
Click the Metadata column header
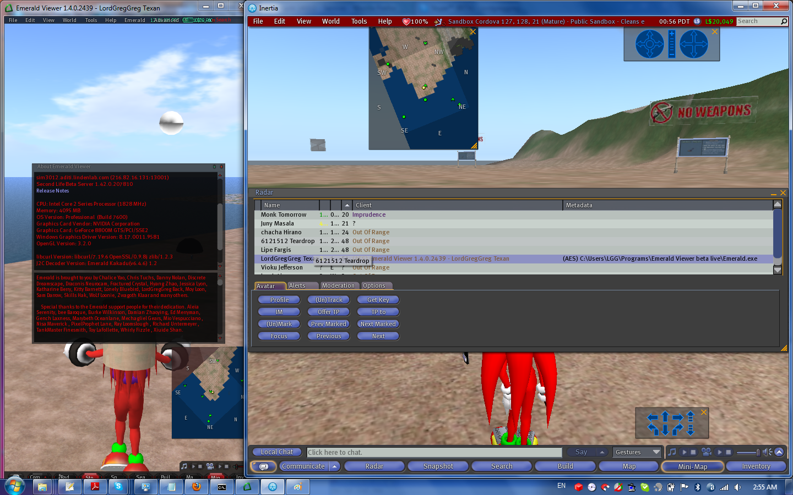pyautogui.click(x=667, y=205)
